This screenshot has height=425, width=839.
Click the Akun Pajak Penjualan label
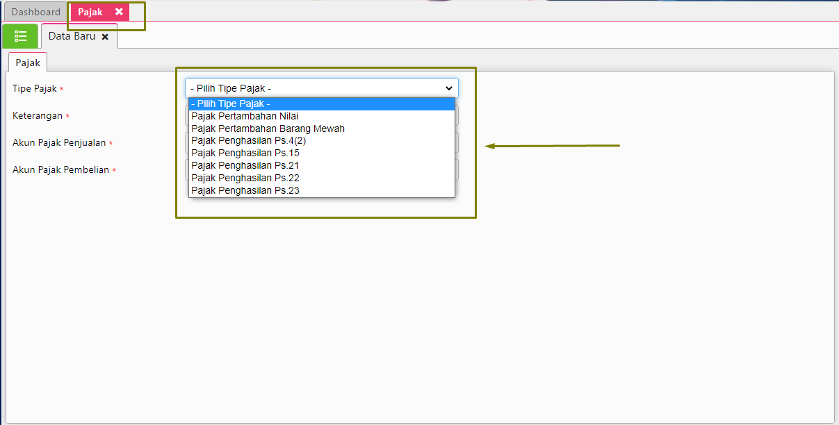(x=59, y=143)
